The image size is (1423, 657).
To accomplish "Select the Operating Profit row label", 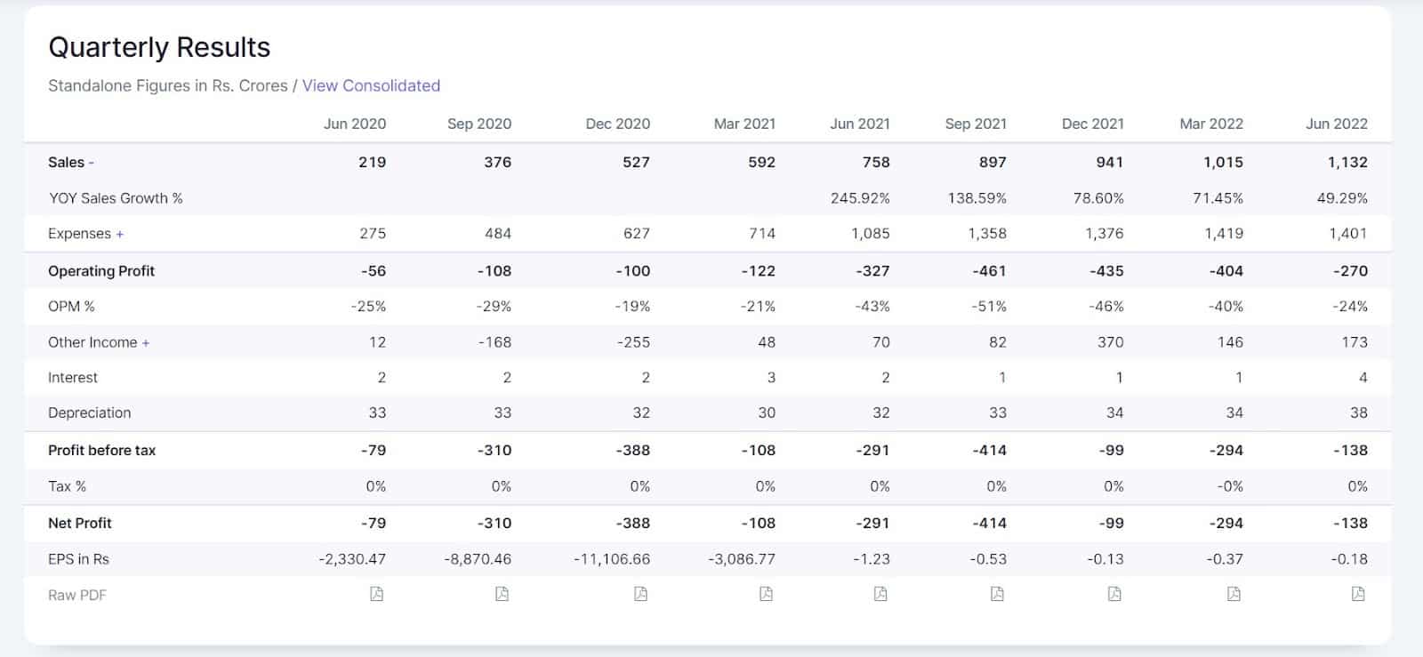I will click(101, 271).
